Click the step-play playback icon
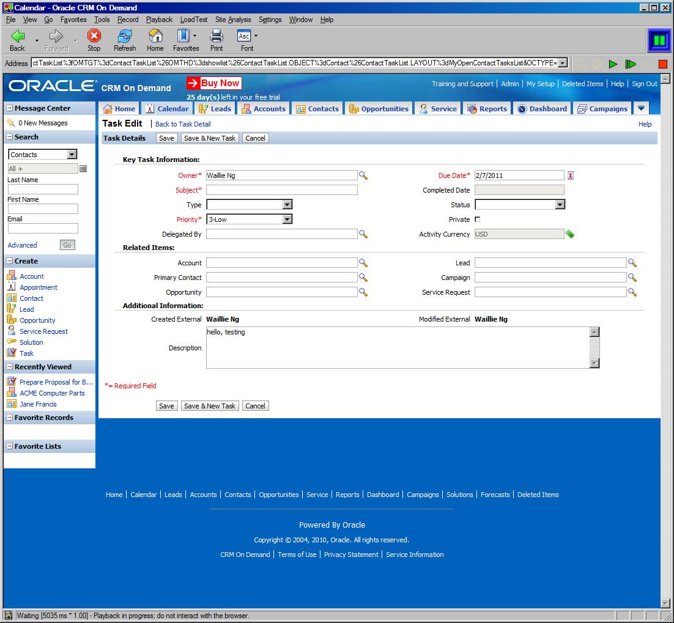 (631, 64)
